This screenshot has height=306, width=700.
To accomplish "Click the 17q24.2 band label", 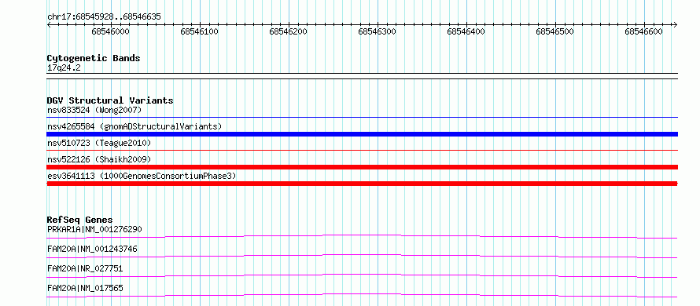I will tap(64, 68).
